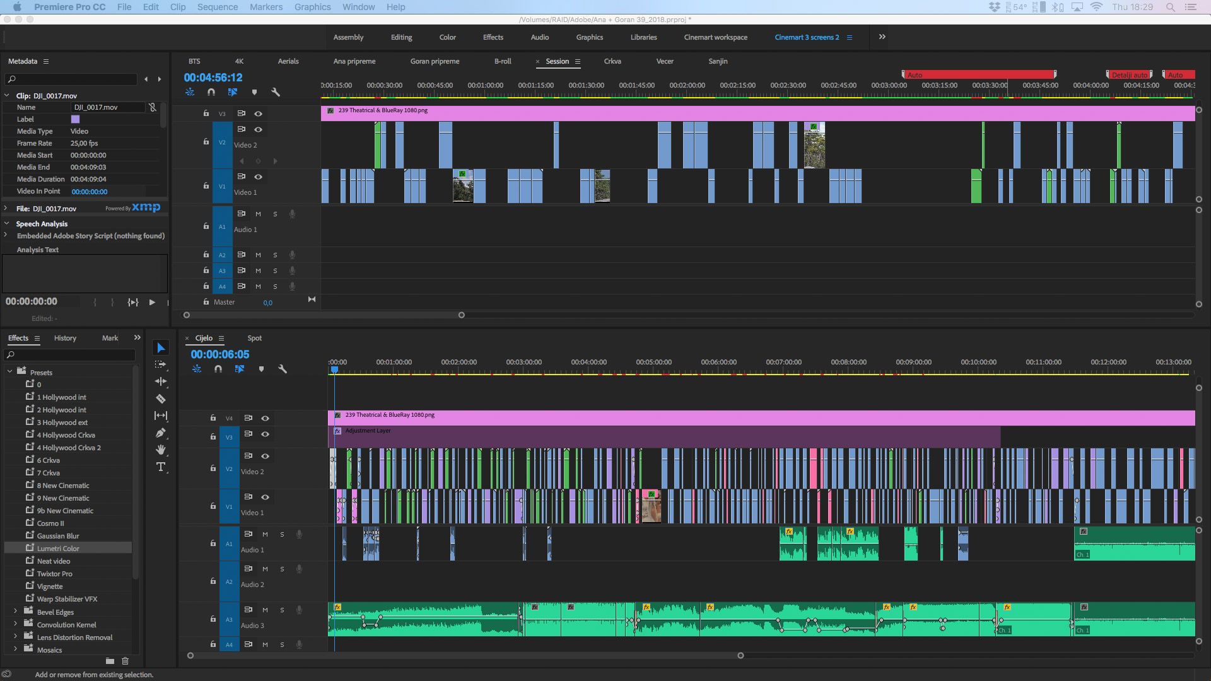This screenshot has width=1211, height=681.
Task: Show more workspaces chevron
Action: click(x=882, y=37)
